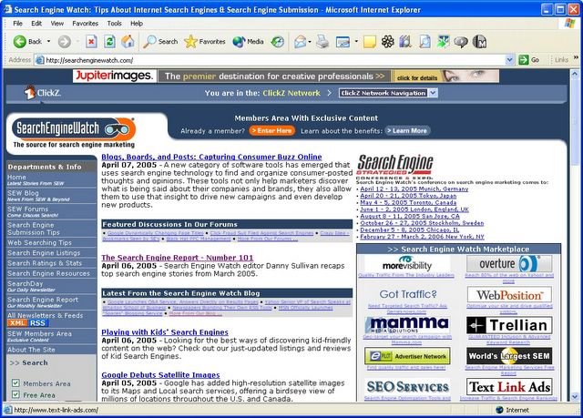The width and height of the screenshot is (583, 418).
Task: Reload the page with the Refresh icon
Action: (x=109, y=42)
